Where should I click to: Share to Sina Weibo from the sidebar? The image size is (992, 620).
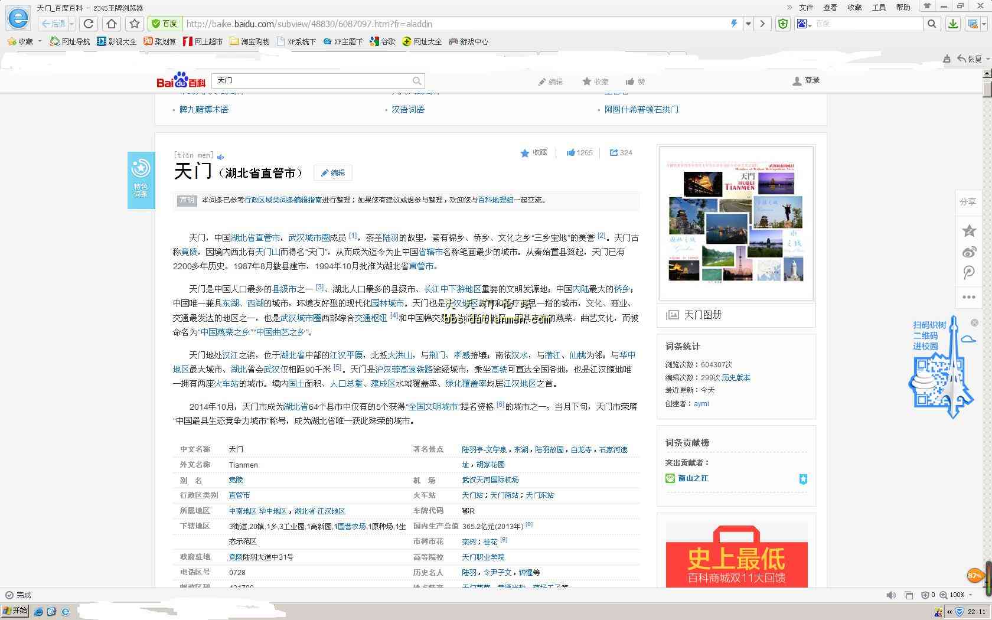click(x=969, y=252)
